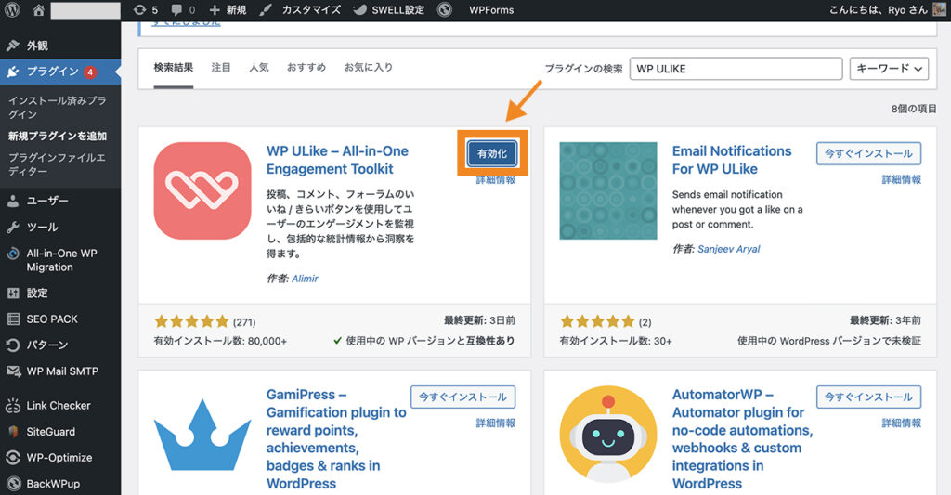Click the WordPress logo in admin bar

13,10
